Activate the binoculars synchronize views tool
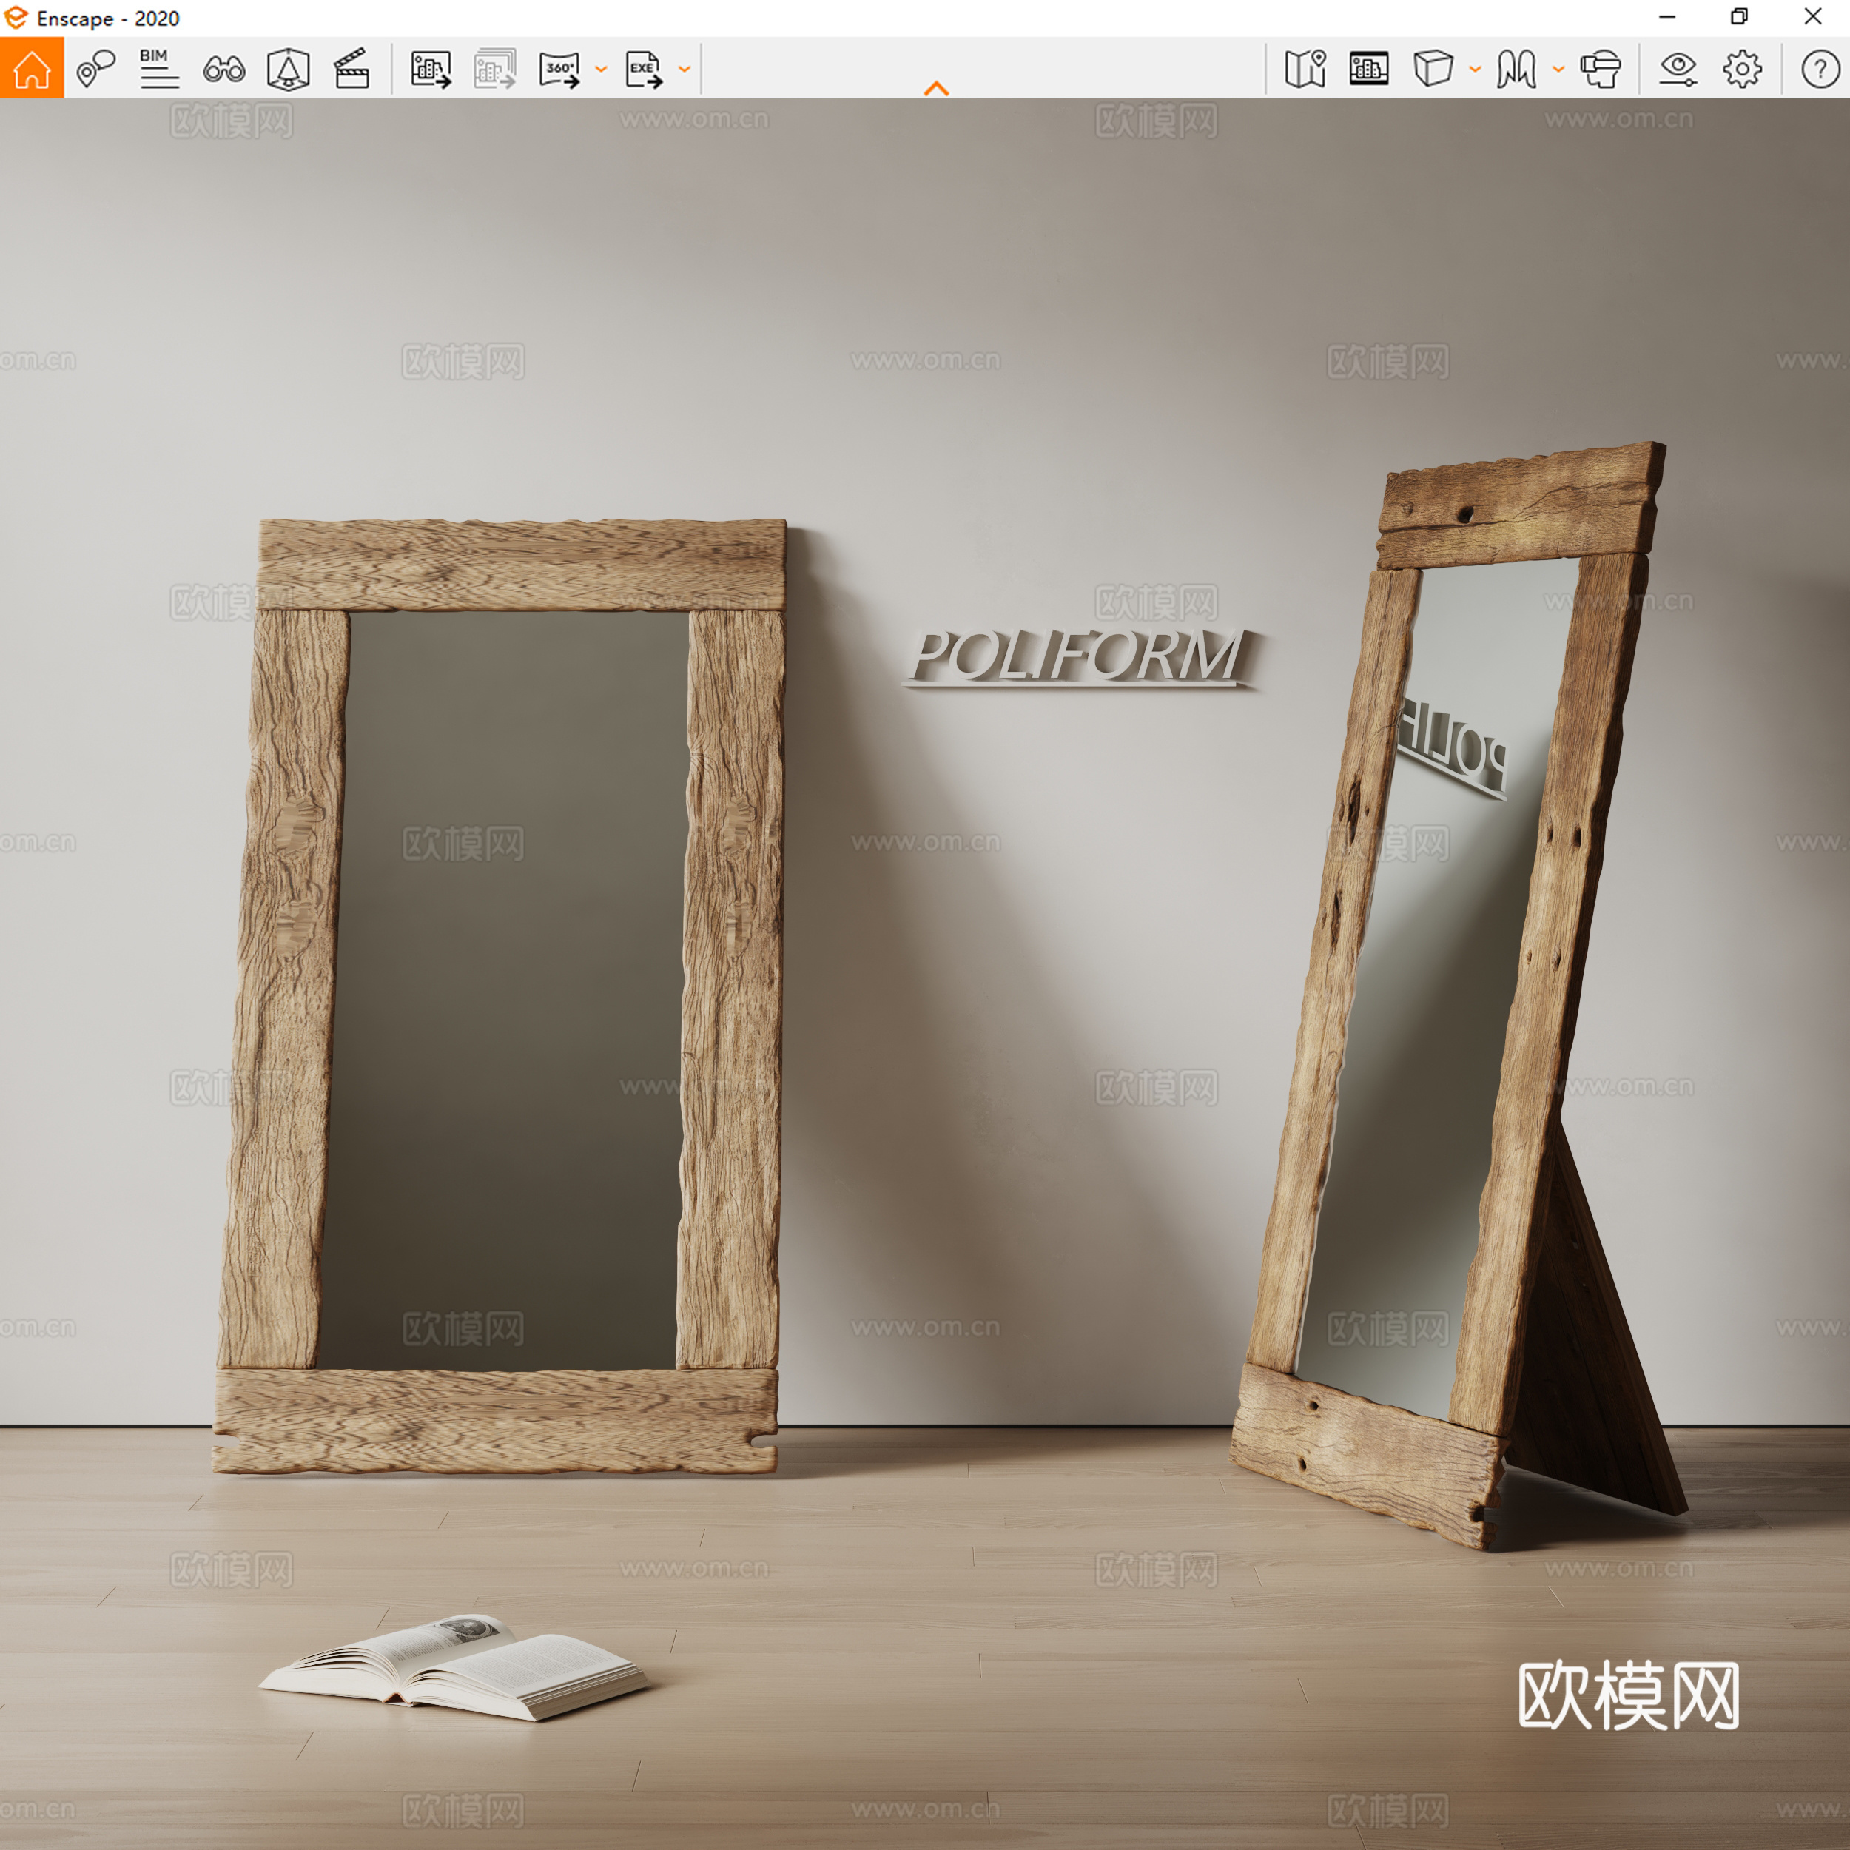 223,67
